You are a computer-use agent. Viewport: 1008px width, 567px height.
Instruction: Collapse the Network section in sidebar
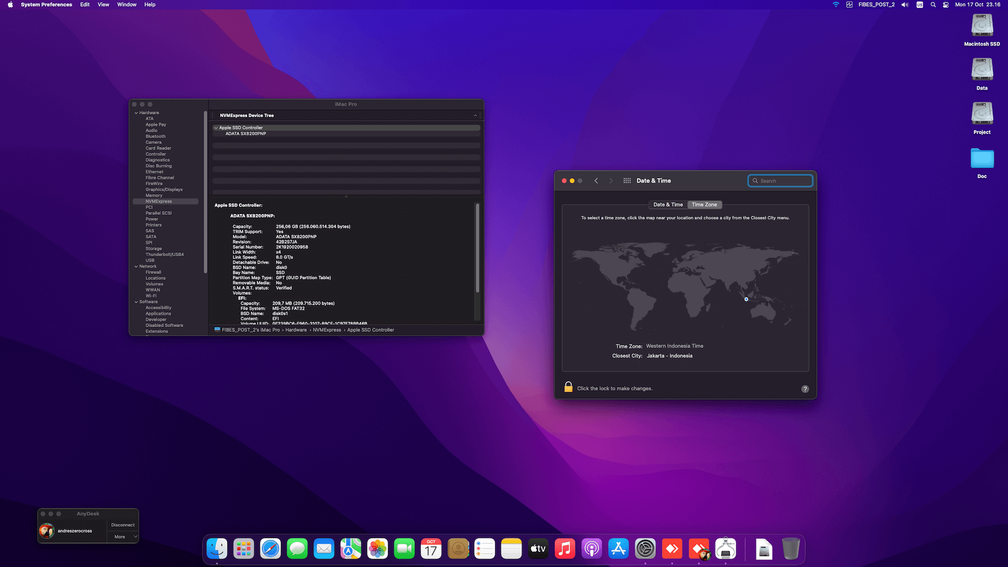coord(136,267)
